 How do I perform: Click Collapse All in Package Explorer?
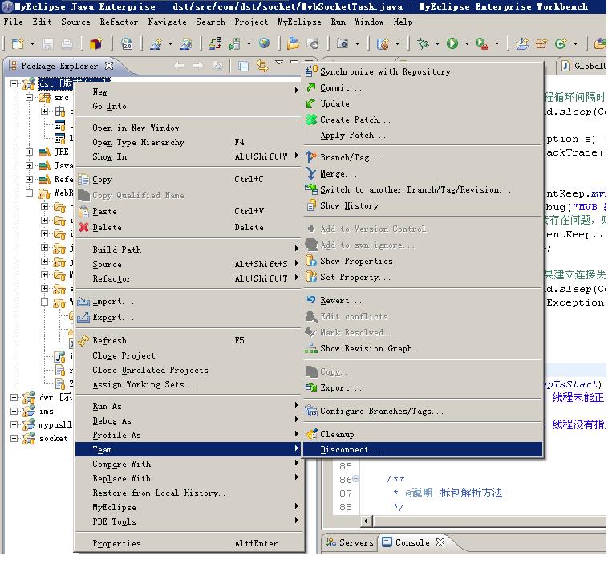(x=244, y=67)
